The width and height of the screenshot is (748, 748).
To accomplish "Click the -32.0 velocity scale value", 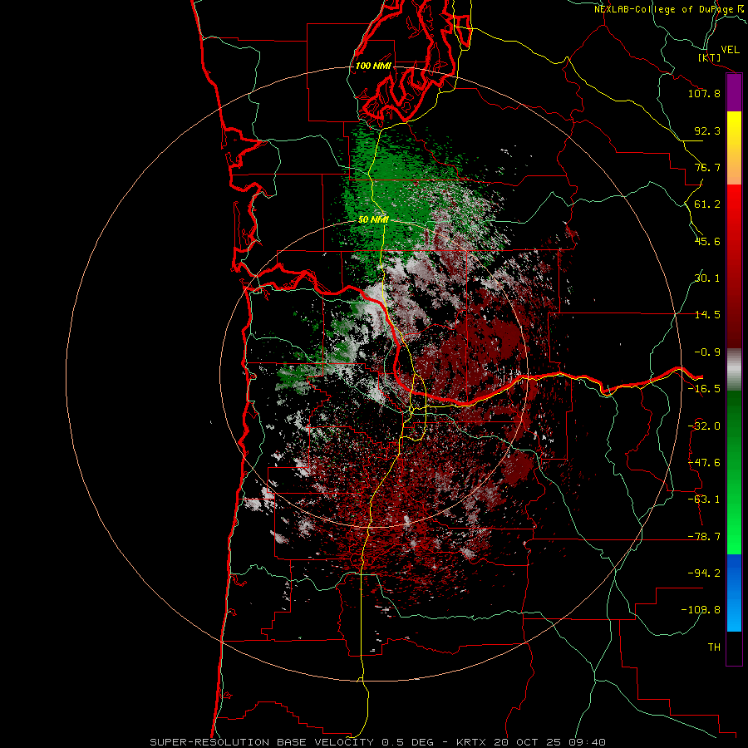I will pos(704,426).
